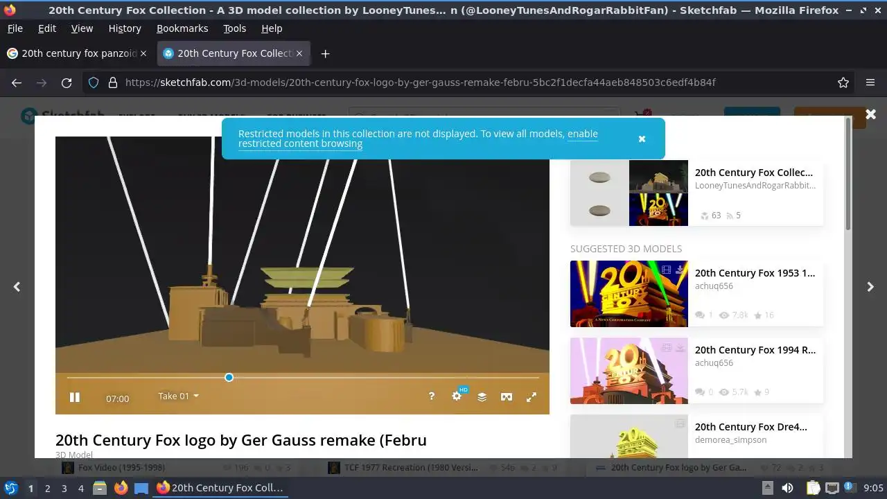Open the model inspector layers icon
Screen dimensions: 887x499
click(482, 397)
